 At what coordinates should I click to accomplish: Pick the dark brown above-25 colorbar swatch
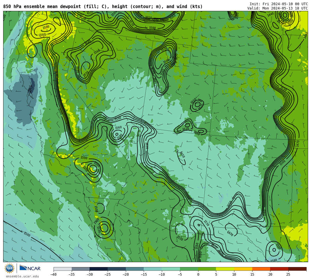(297, 269)
